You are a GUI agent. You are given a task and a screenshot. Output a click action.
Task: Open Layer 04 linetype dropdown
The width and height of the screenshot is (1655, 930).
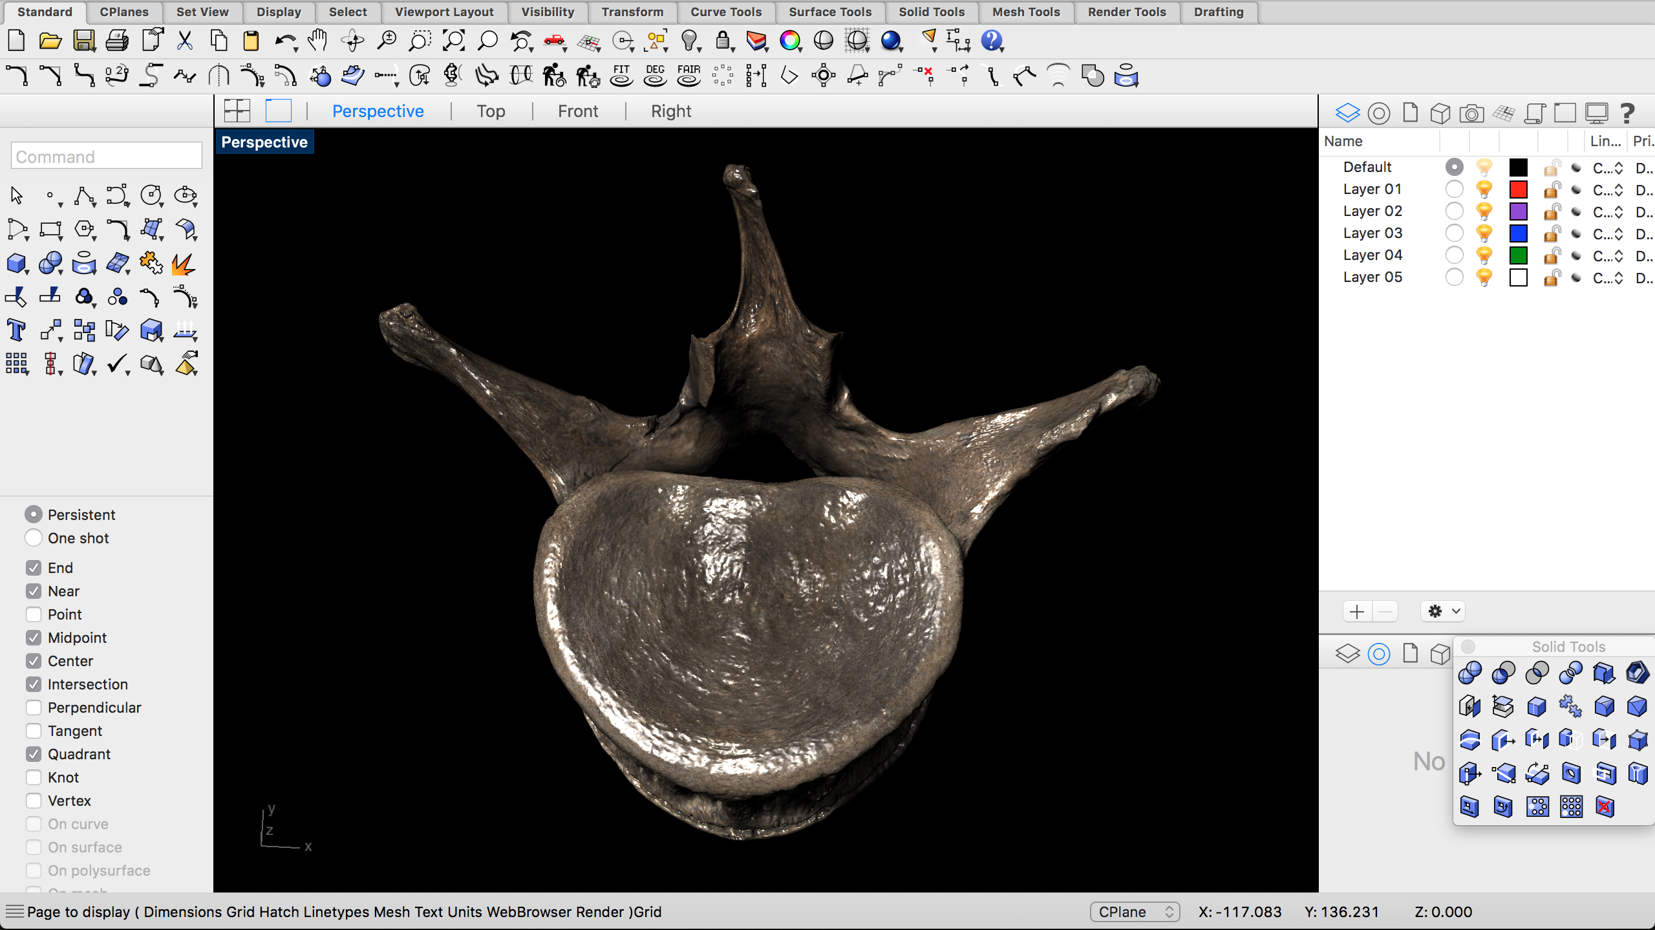[x=1608, y=255]
